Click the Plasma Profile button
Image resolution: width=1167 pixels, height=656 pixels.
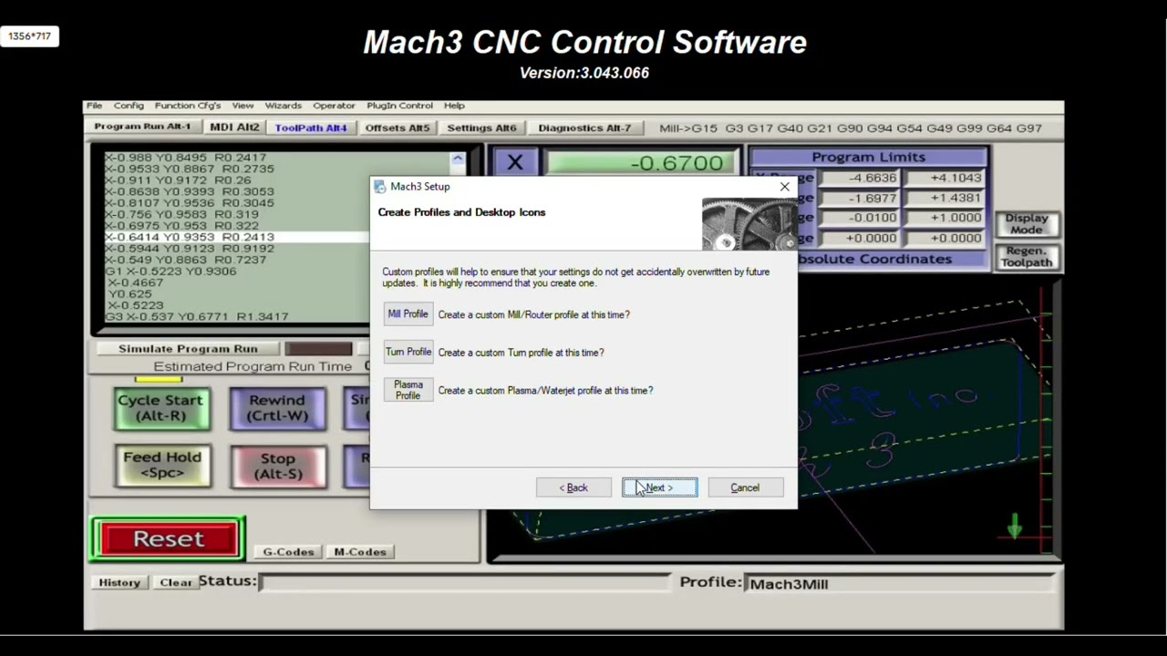coord(408,390)
